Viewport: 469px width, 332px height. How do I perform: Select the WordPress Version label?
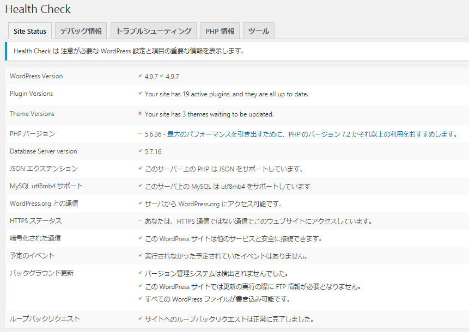tap(36, 76)
